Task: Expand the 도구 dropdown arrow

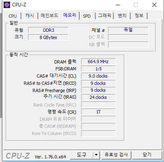Action: [96, 155]
